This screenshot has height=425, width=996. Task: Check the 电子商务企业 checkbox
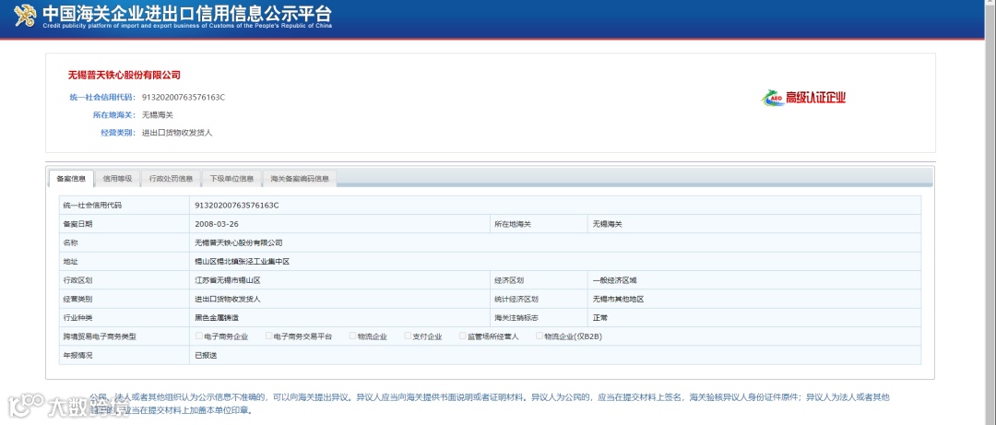coord(199,336)
